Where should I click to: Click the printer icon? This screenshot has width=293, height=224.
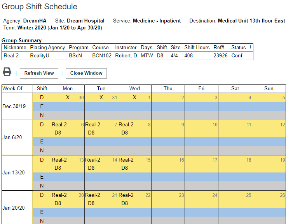[x=7, y=72]
